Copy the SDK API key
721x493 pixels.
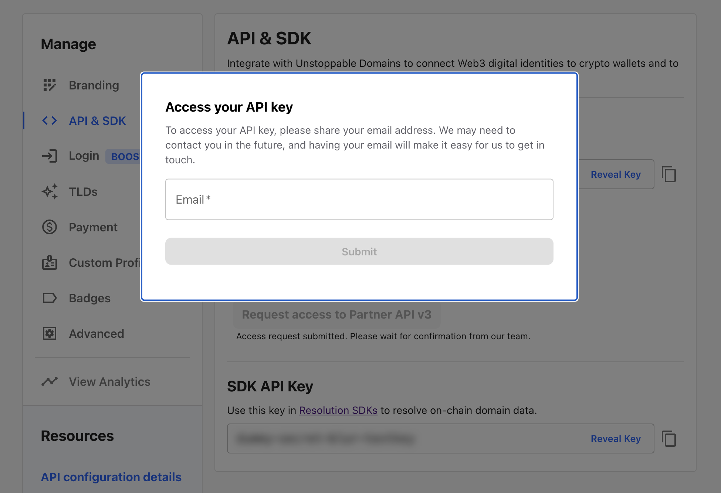click(669, 439)
